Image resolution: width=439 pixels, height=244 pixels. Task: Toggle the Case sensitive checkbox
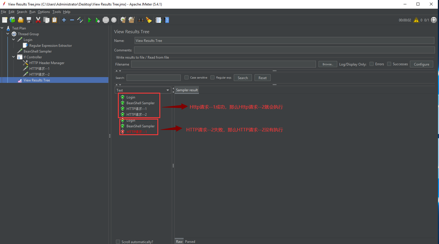coord(186,77)
